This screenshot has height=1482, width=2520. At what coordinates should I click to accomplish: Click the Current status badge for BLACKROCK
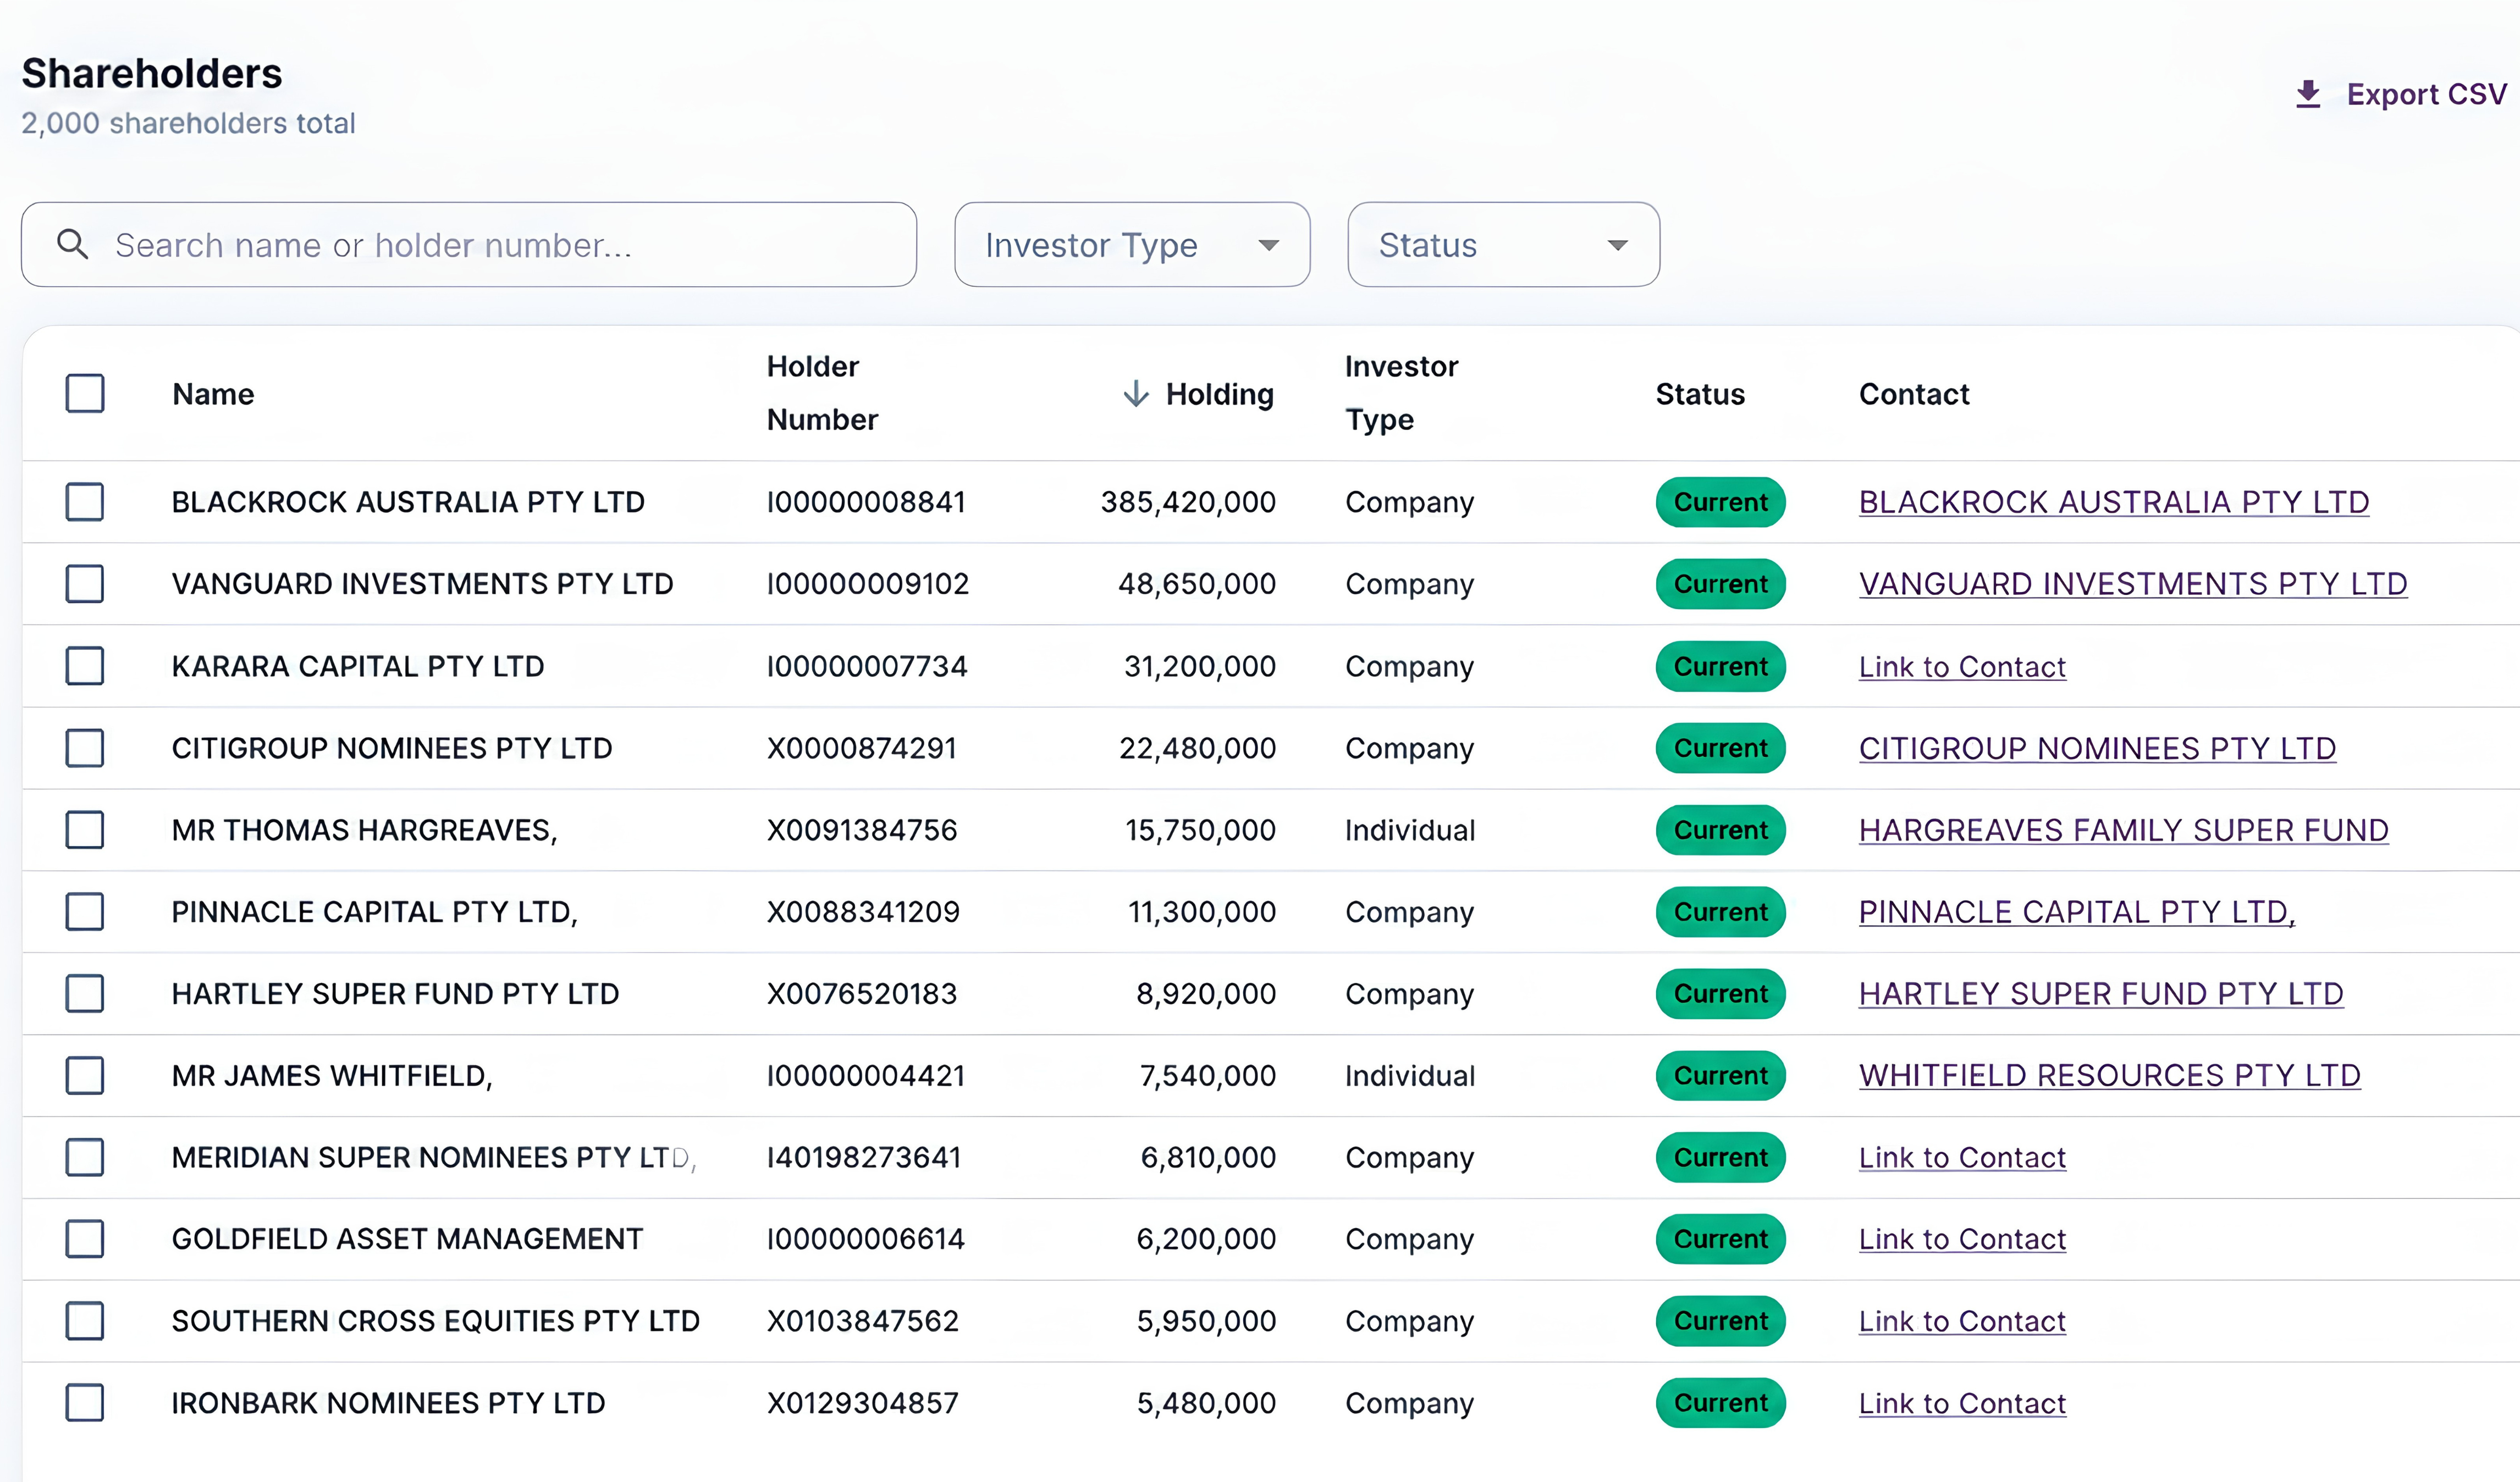1721,502
